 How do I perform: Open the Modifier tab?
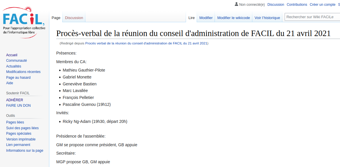206,18
